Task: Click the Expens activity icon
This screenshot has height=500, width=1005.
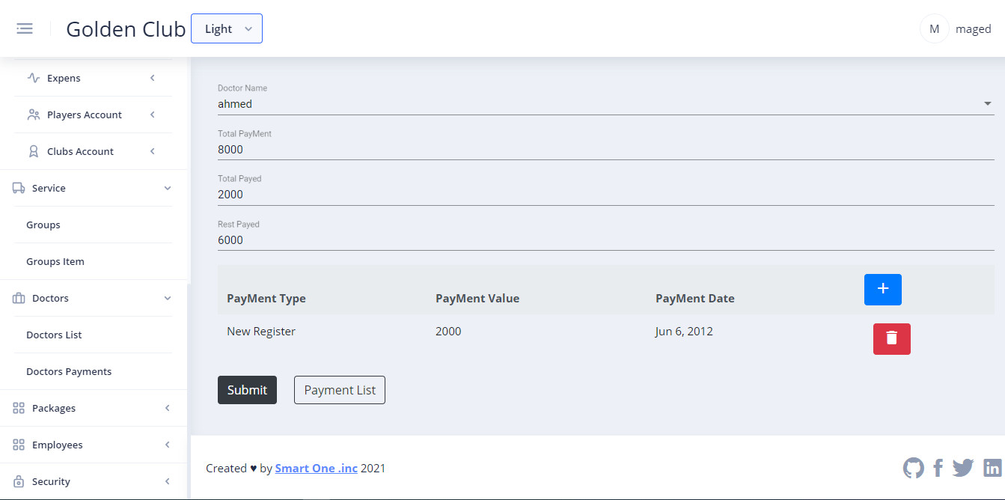Action: (x=33, y=78)
